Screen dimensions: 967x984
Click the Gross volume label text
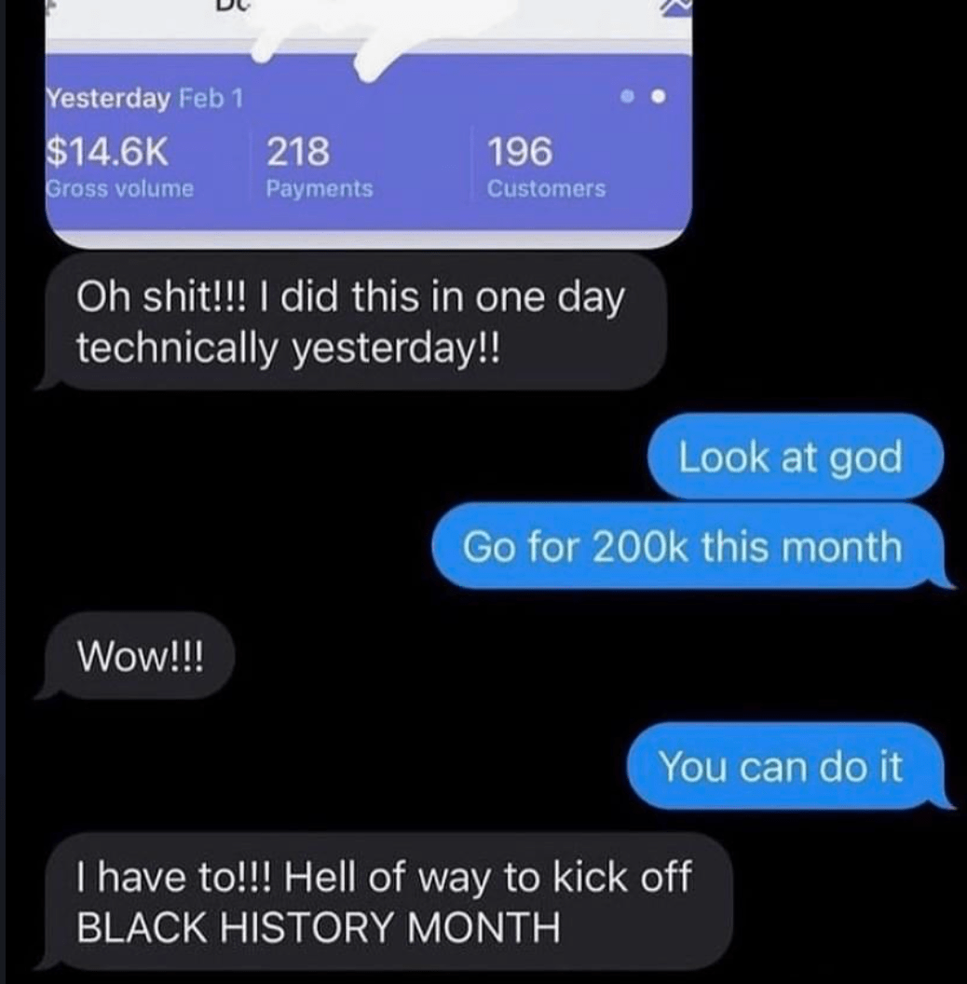pyautogui.click(x=120, y=189)
